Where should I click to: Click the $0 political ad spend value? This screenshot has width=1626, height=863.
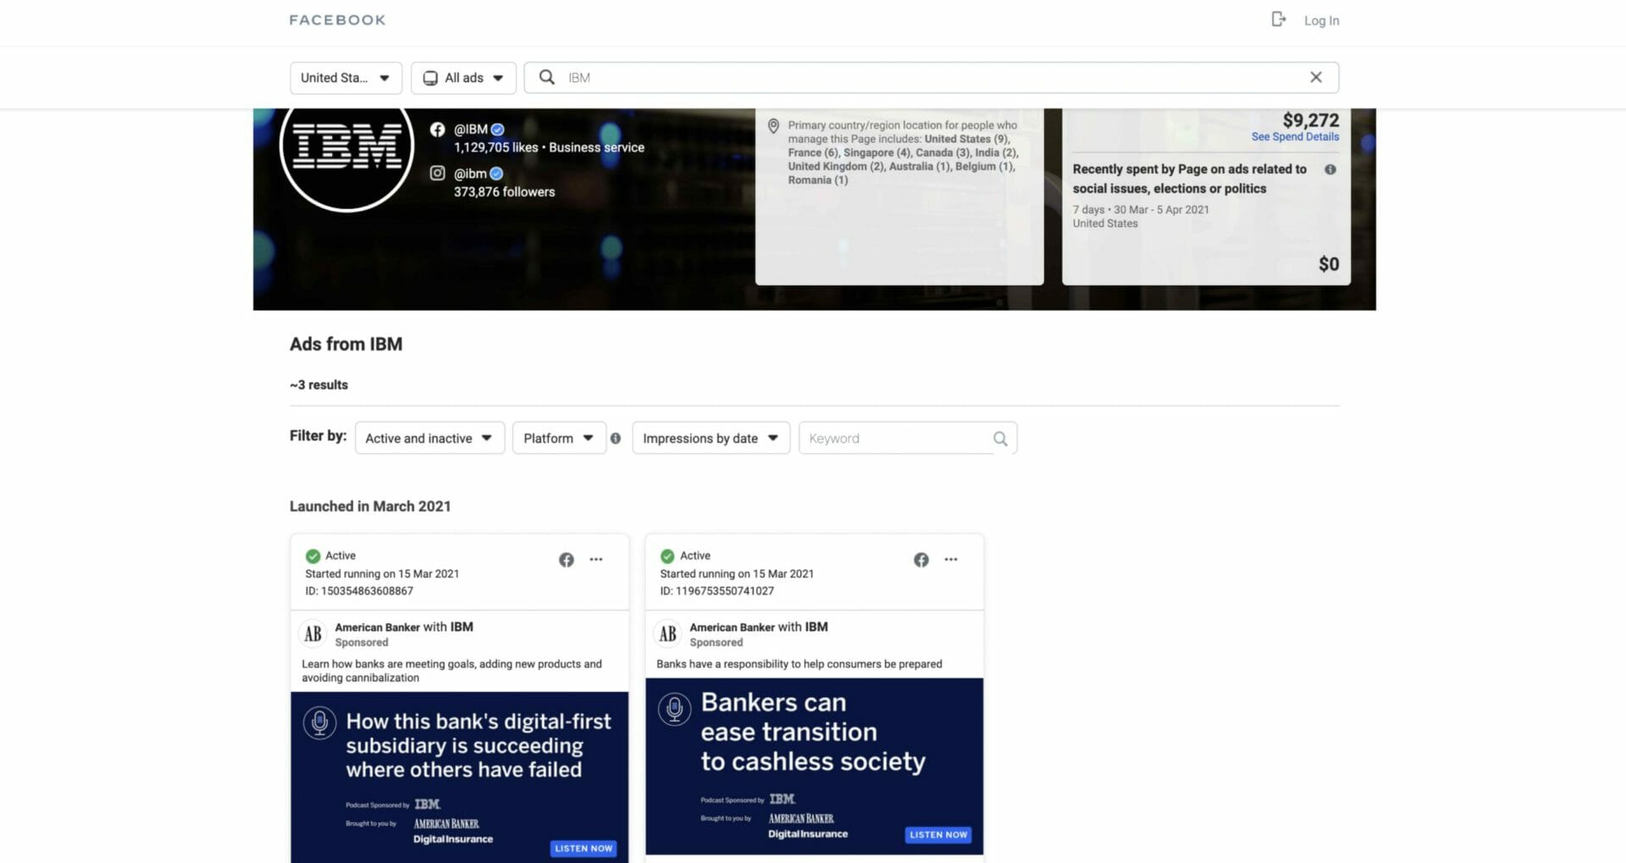[x=1329, y=264]
